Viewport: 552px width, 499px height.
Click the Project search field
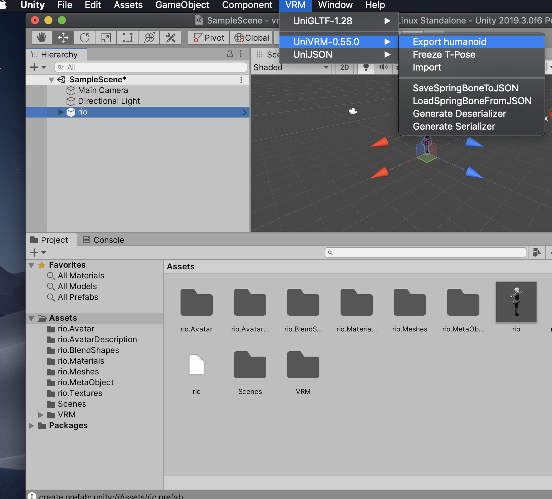point(426,253)
